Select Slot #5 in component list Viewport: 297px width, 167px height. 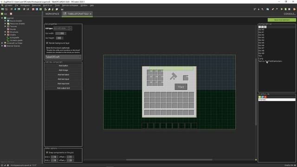pos(261,43)
